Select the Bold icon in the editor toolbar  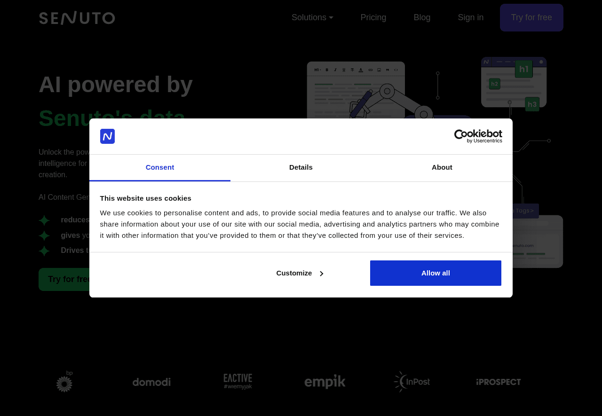coord(327,70)
